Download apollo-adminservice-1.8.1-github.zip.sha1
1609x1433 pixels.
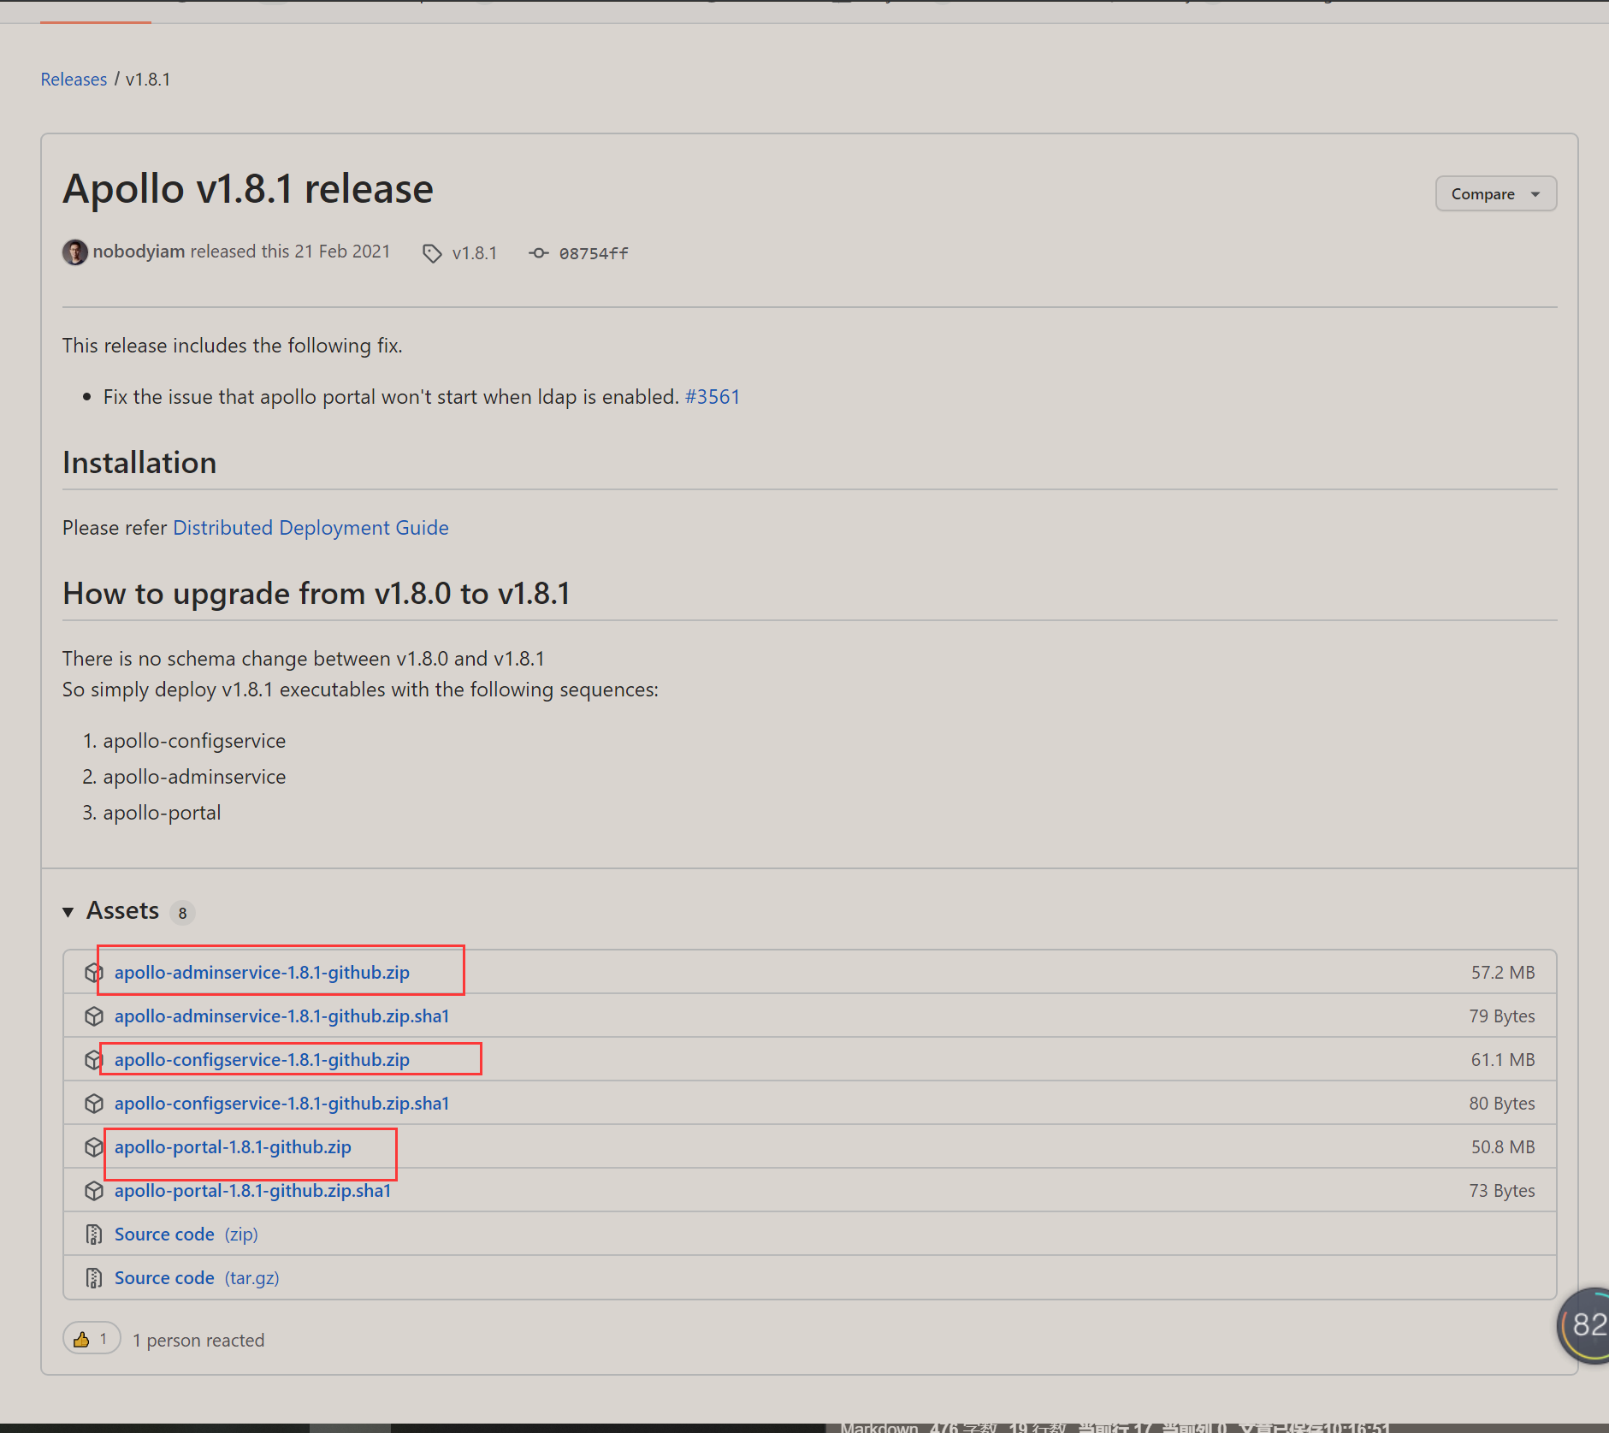(281, 1016)
